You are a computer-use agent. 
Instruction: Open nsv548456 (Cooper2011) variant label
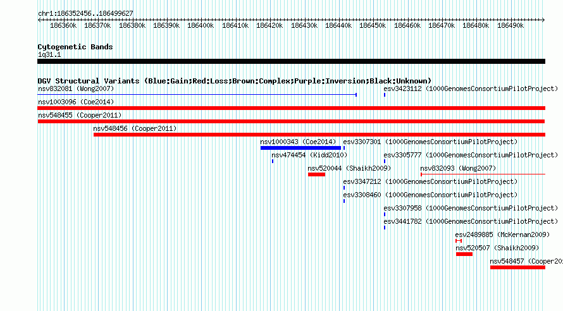pos(135,128)
